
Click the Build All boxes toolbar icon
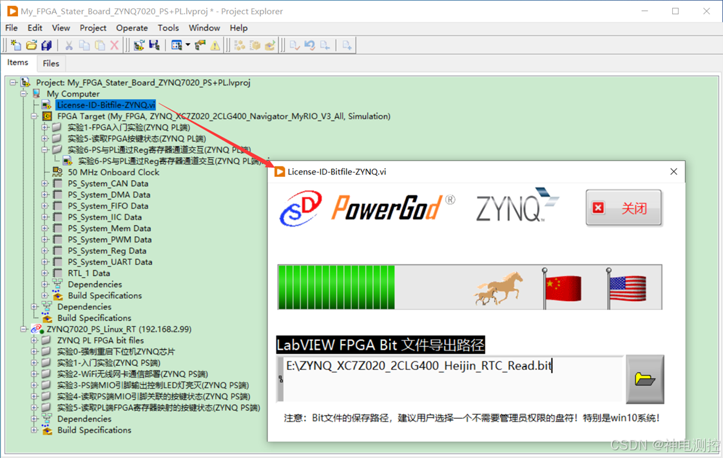click(240, 45)
